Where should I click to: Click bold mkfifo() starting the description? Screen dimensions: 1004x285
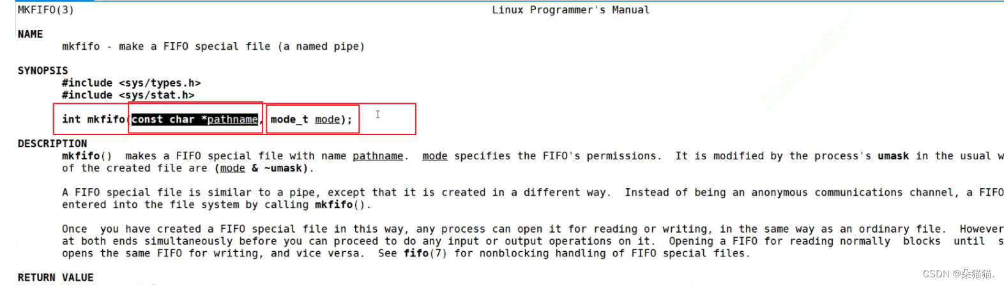(x=86, y=156)
